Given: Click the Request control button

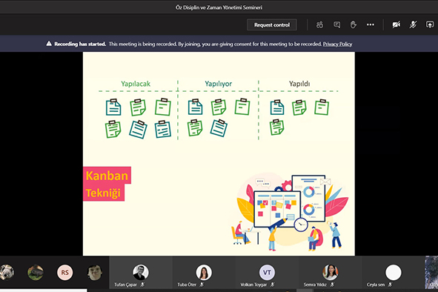Looking at the screenshot, I should tap(272, 25).
